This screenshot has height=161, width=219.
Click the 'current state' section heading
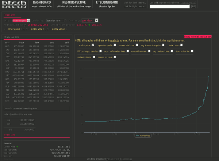(x=9, y=135)
